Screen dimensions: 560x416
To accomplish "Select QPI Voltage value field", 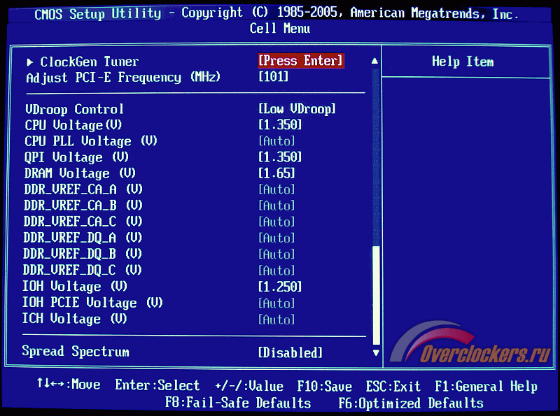I will pos(280,157).
